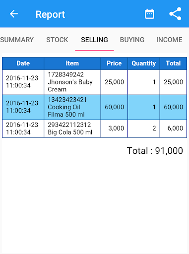Switch to the SUMMARY tab
189x254 pixels.
click(17, 40)
